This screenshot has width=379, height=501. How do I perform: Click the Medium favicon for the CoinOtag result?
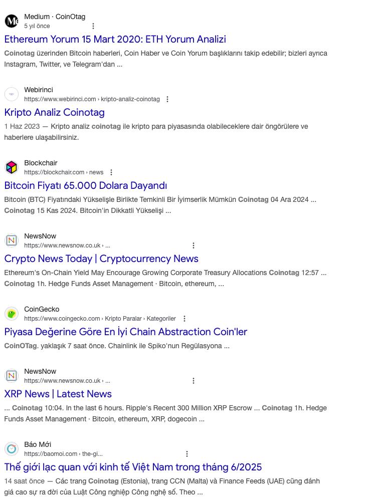[12, 21]
